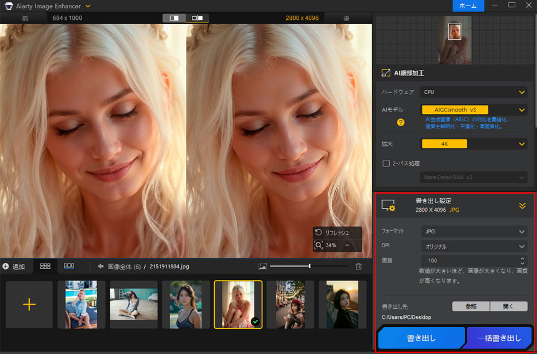Click the image icon left of the thumbnail-size slider

click(262, 267)
